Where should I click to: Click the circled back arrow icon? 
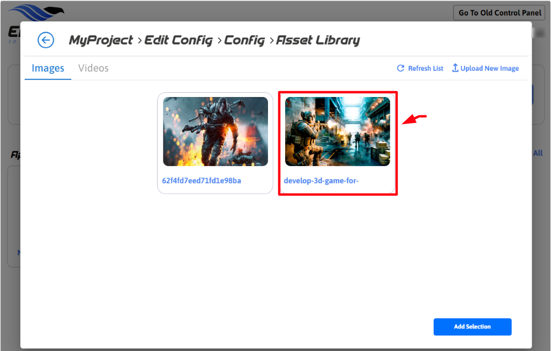point(46,40)
